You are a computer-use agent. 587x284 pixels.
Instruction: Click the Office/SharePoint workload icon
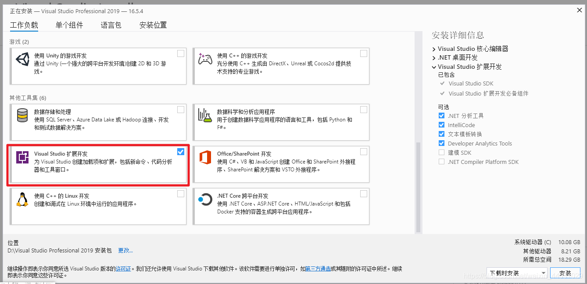tap(205, 157)
